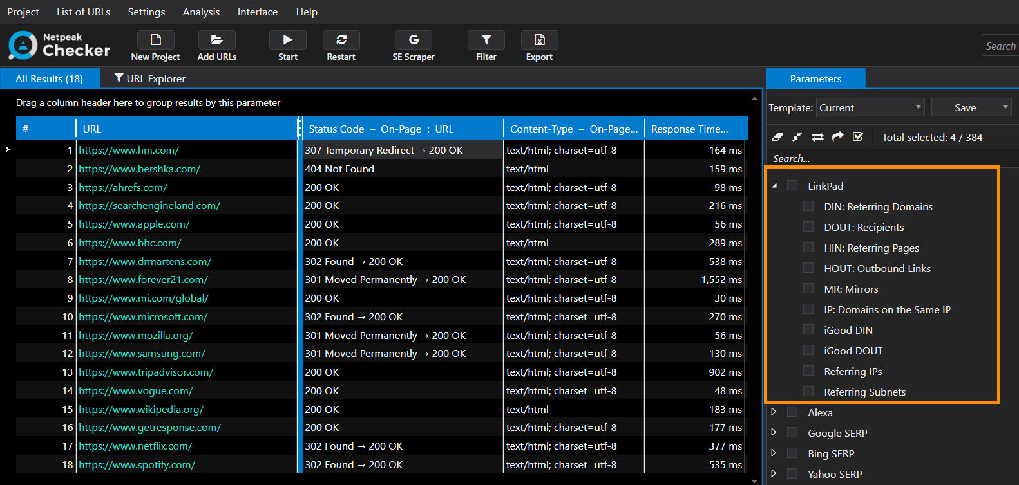Open the https://www.spotify.com/ link
Viewport: 1019px width, 485px height.
point(137,464)
